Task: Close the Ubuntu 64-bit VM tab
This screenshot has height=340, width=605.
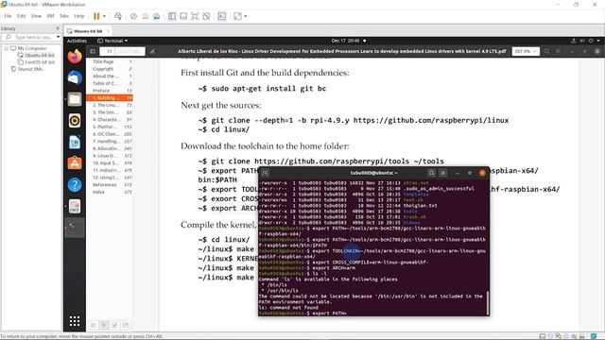Action: click(108, 31)
